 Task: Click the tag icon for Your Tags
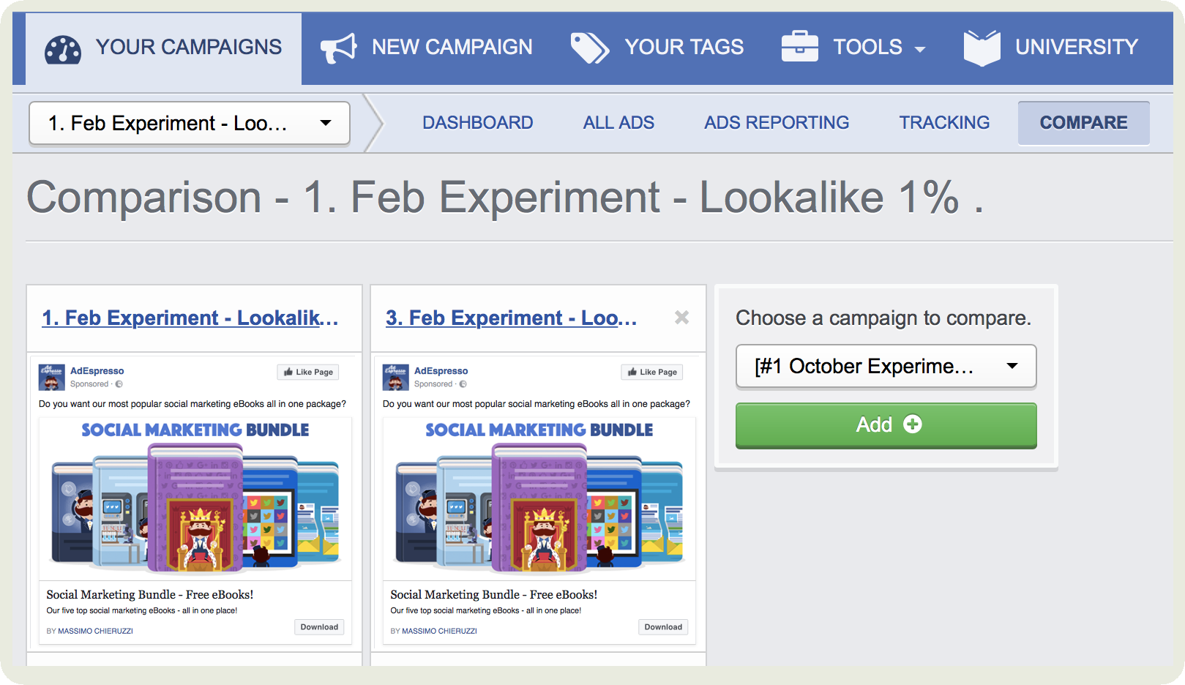click(589, 48)
